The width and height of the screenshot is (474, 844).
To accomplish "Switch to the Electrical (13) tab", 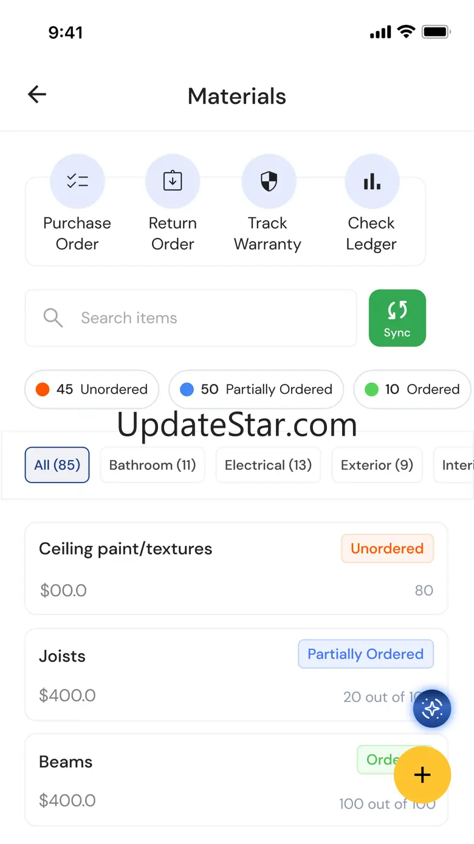I will pos(268,465).
